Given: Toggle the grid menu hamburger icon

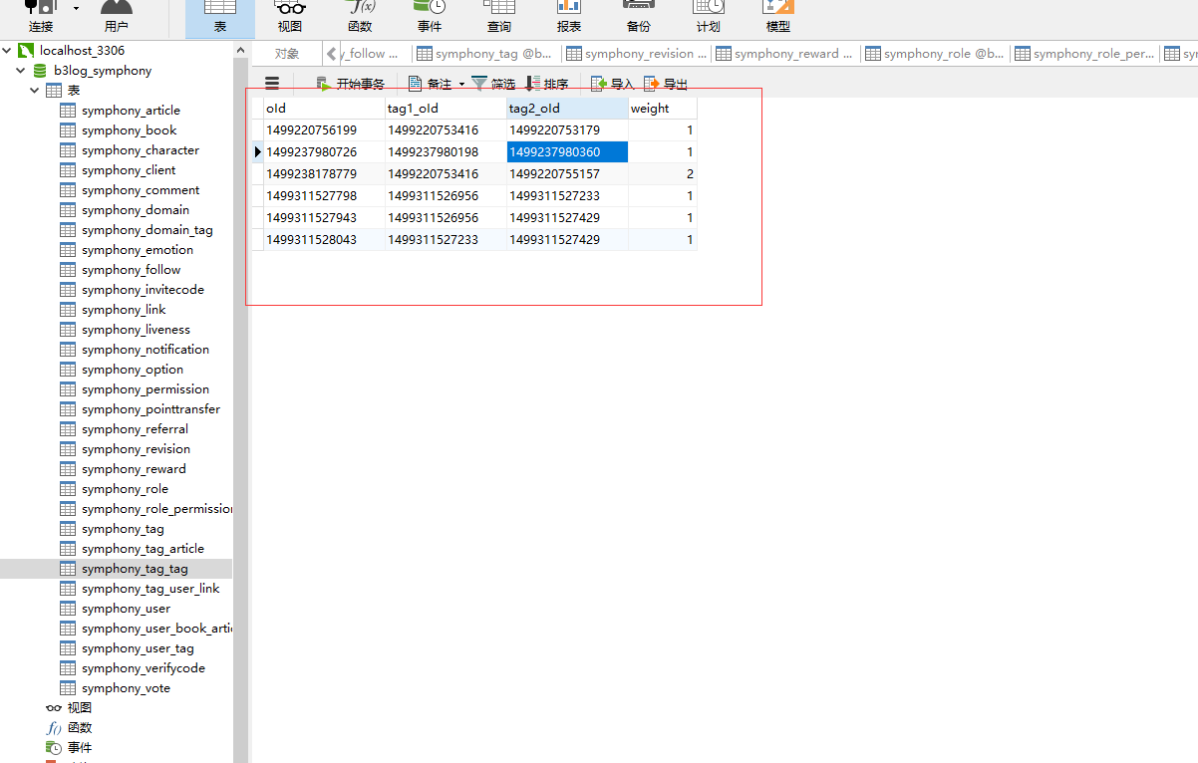Looking at the screenshot, I should (271, 83).
